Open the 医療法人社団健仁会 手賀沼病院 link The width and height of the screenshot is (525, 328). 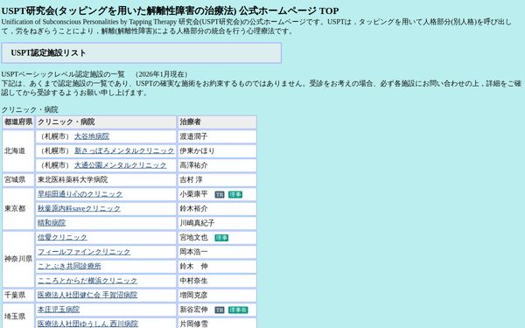[x=87, y=295]
